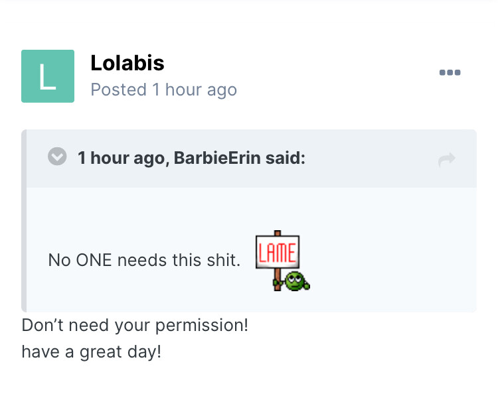The image size is (498, 396).
Task: Click the green Lolabis avatar
Action: click(48, 76)
